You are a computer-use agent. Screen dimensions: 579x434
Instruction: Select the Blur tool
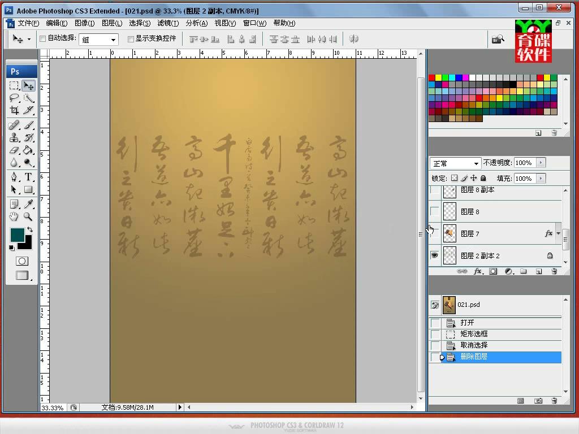pos(14,162)
